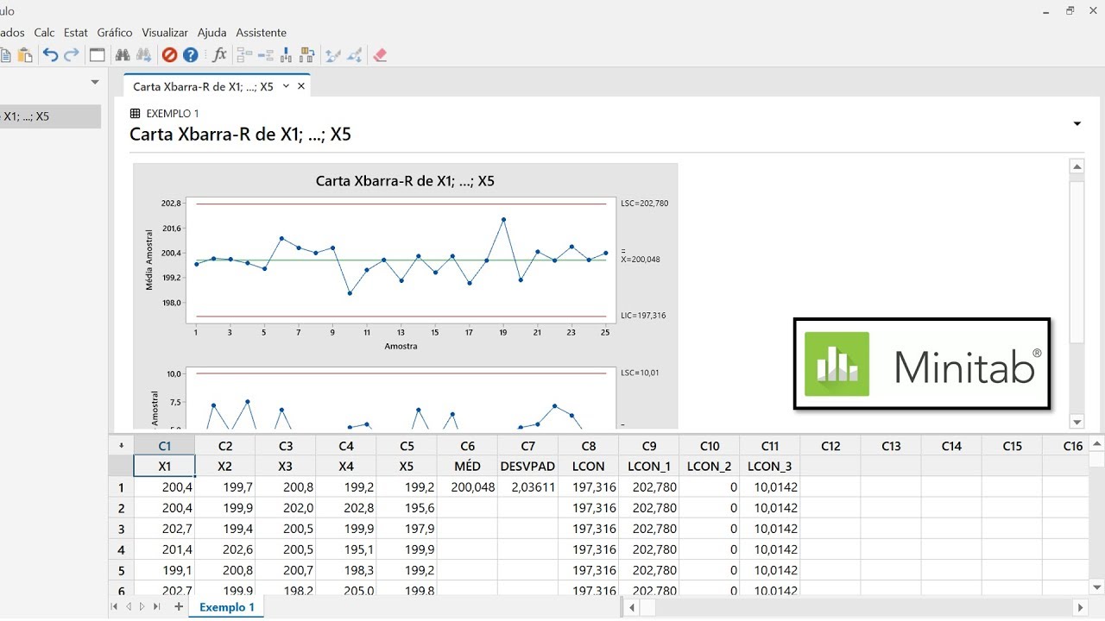
Task: Jump to the last worksheet tab
Action: point(156,606)
